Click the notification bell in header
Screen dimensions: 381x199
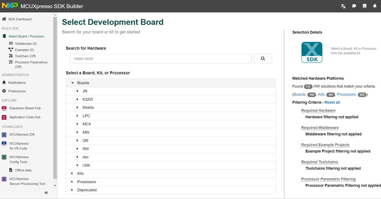click(375, 6)
